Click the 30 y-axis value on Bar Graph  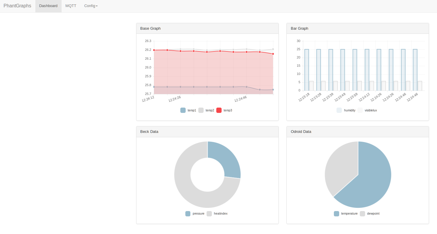click(x=299, y=41)
